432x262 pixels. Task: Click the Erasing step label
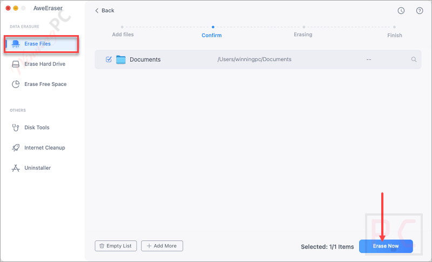pyautogui.click(x=303, y=35)
